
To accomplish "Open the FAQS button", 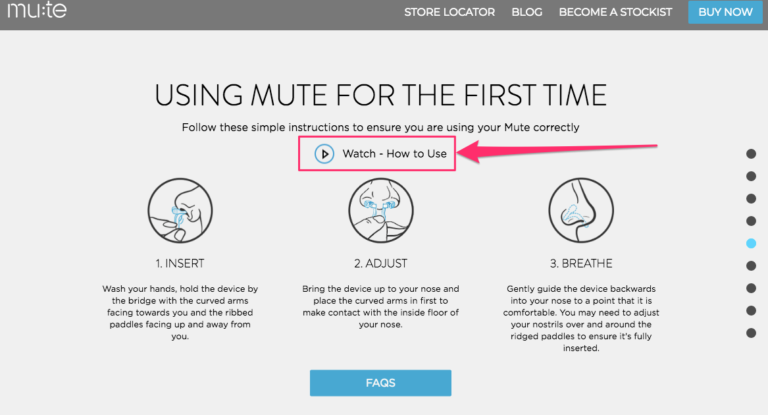I will 380,383.
